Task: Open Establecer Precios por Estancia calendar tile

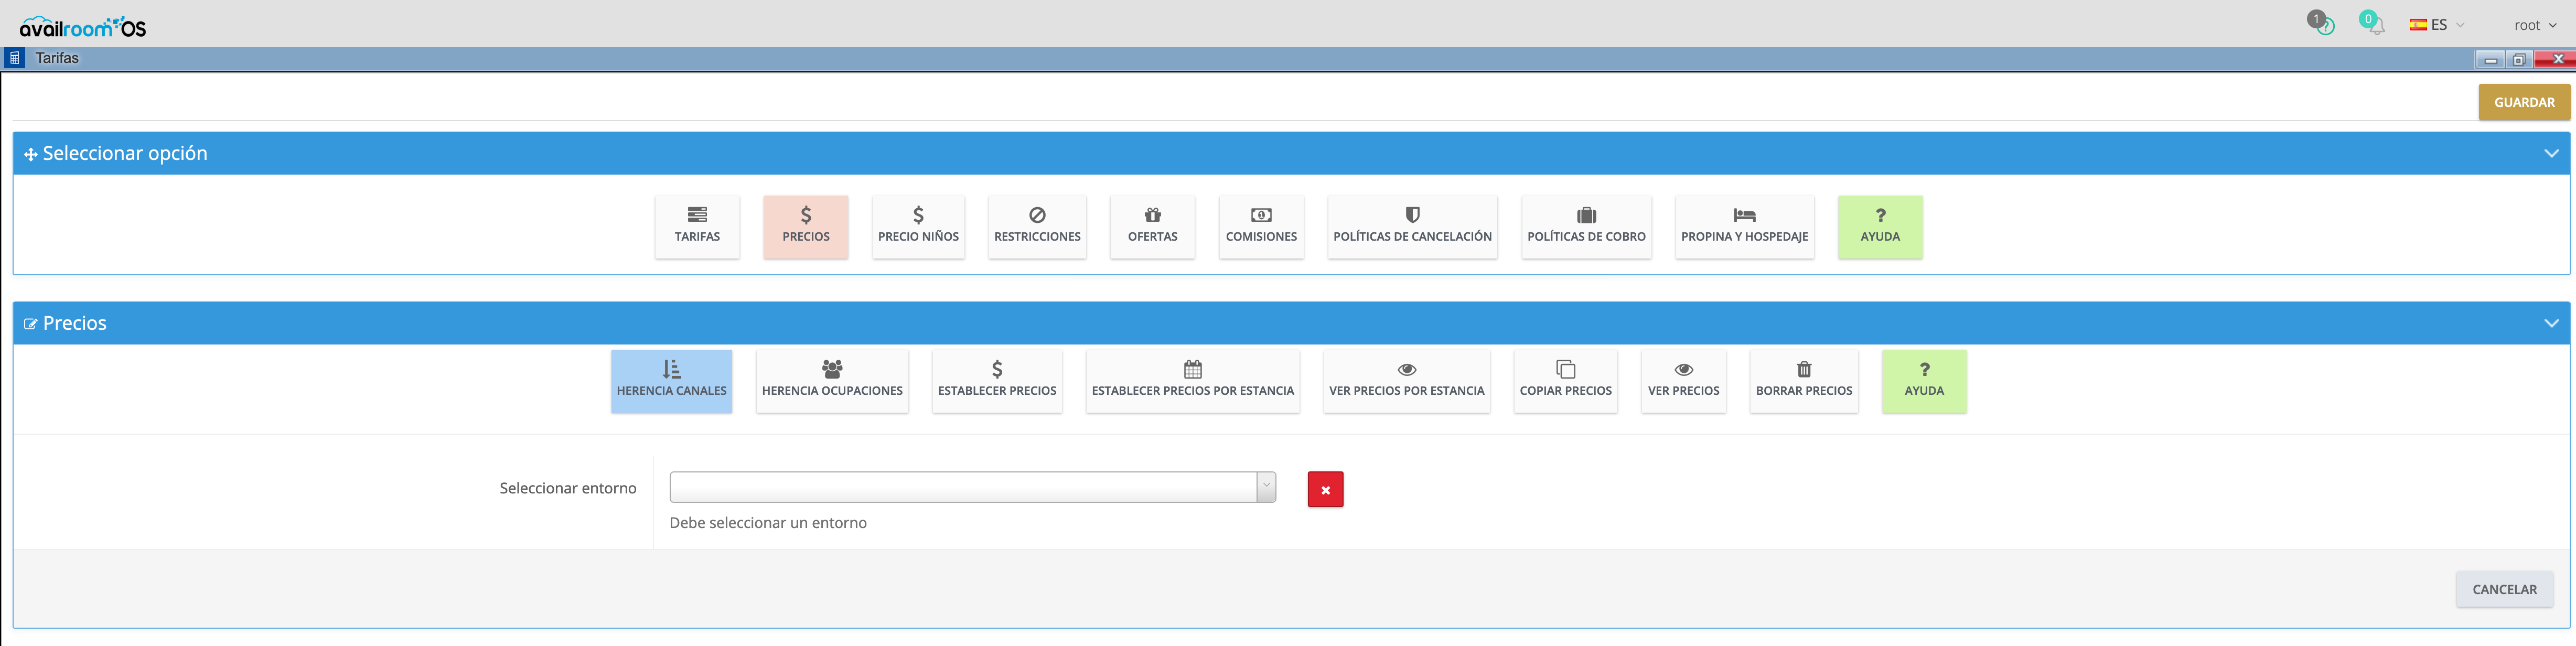Action: click(1192, 380)
